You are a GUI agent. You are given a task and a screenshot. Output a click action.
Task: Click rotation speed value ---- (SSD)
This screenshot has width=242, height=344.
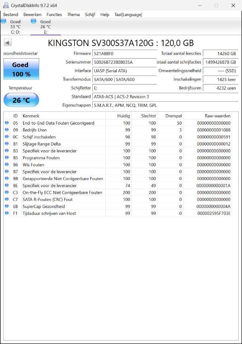[x=221, y=71]
